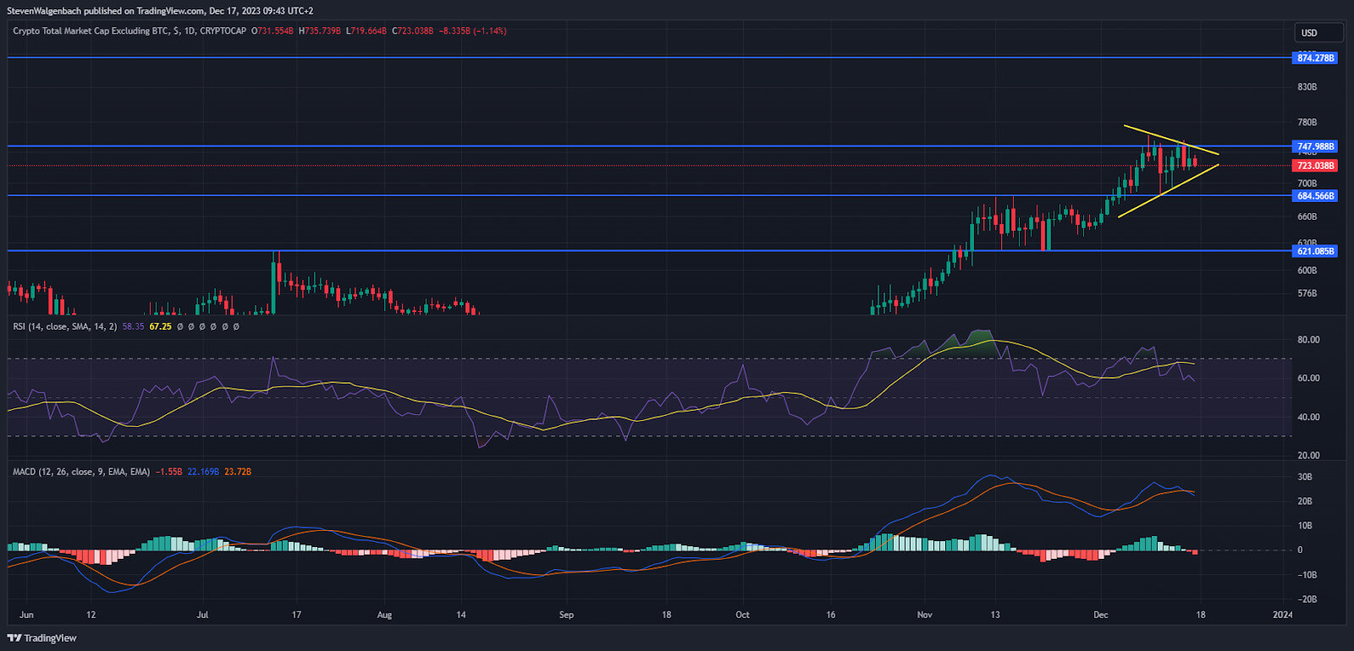Click the 30B level on the MACD axis
This screenshot has width=1354, height=651.
tap(1305, 477)
